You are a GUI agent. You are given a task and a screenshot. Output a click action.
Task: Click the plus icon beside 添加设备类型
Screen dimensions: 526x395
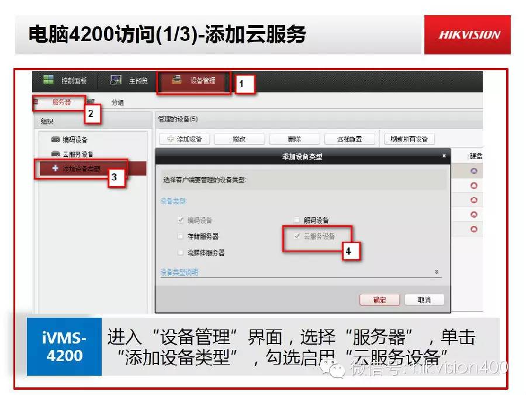point(56,168)
